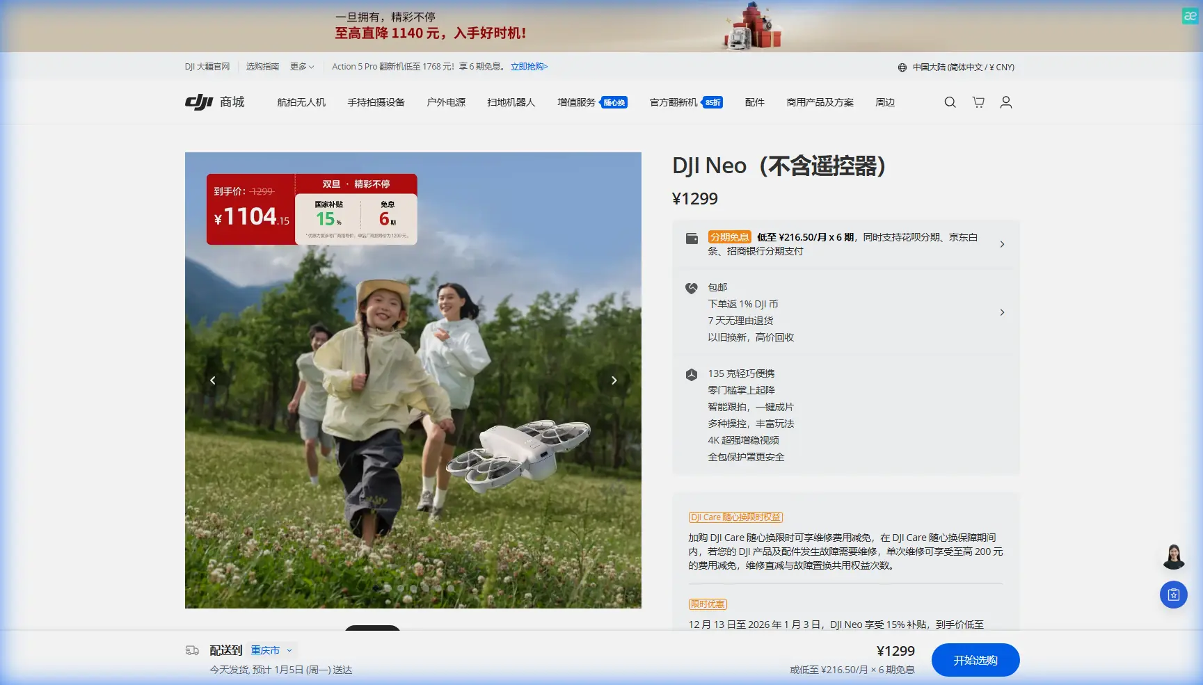Open the user account icon

point(1005,102)
